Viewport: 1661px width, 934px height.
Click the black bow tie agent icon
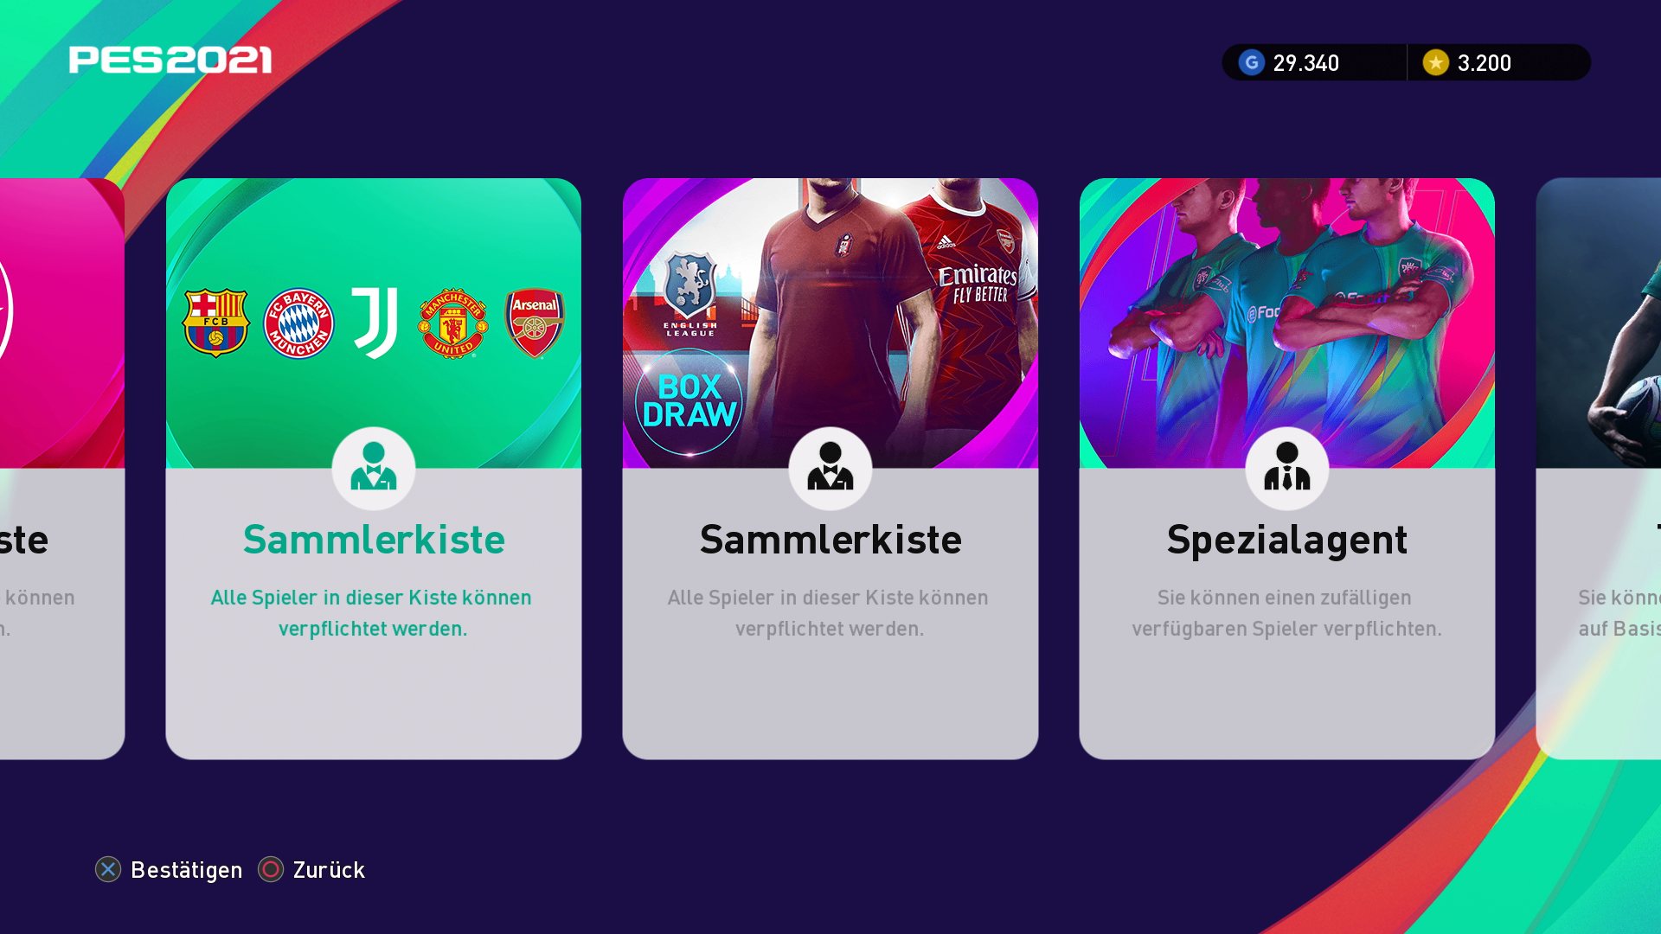point(830,468)
